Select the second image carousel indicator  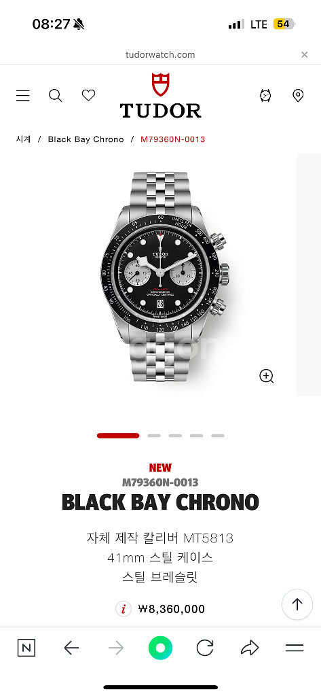154,436
